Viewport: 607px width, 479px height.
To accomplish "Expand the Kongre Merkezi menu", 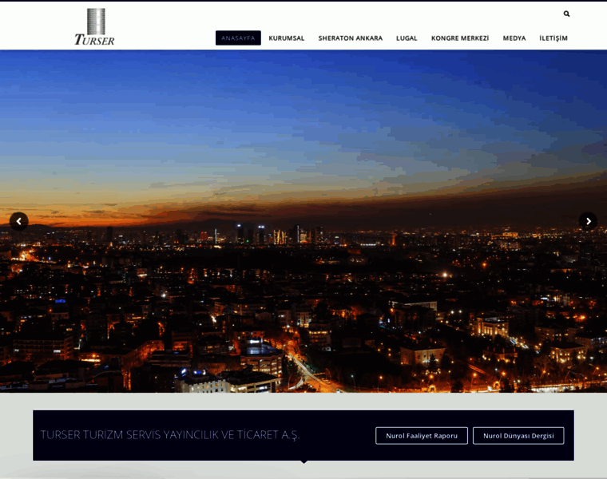I will [459, 38].
